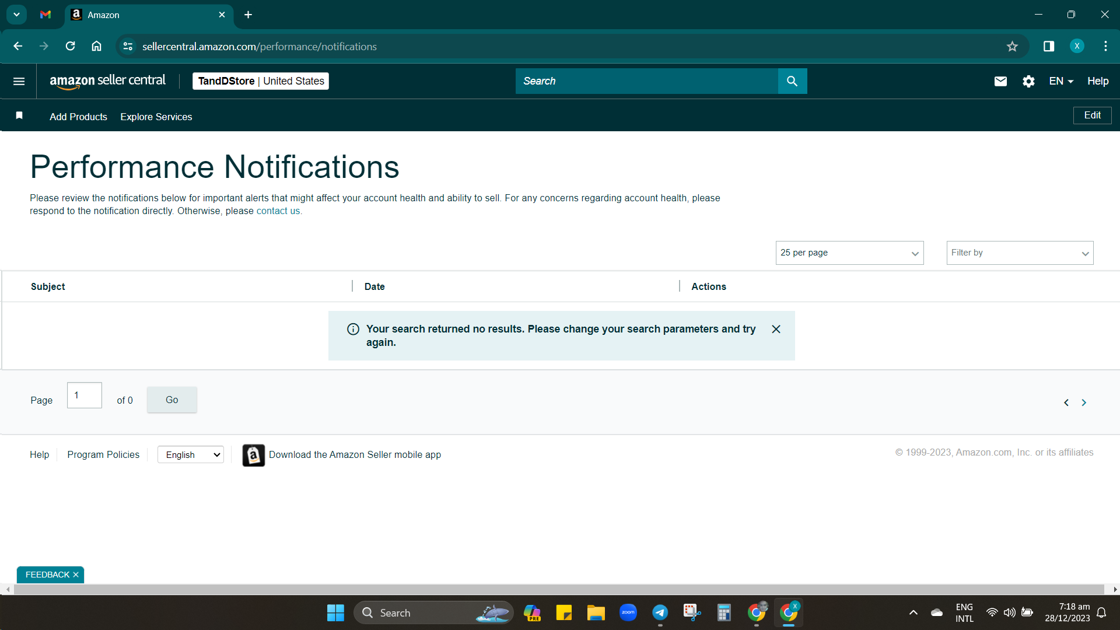Open Sticky Notes from the taskbar
Screen dimensions: 1120x630
tap(563, 612)
